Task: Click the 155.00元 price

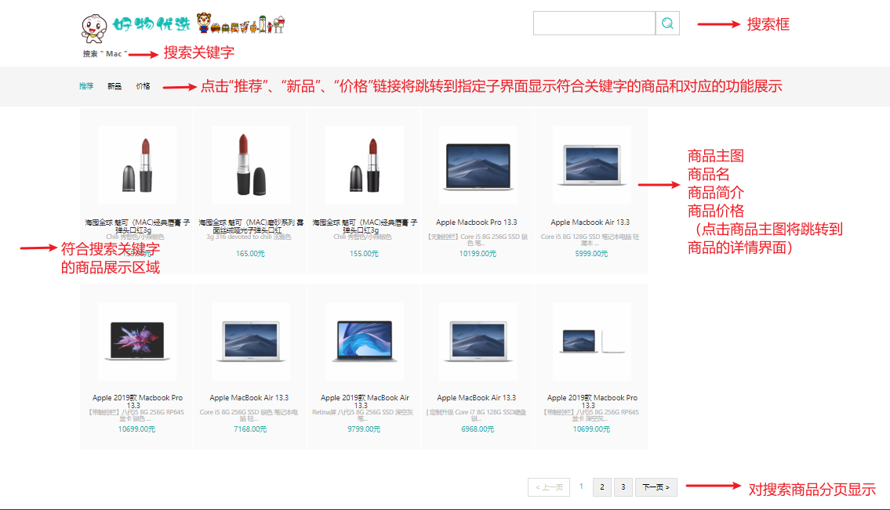Action: (364, 254)
